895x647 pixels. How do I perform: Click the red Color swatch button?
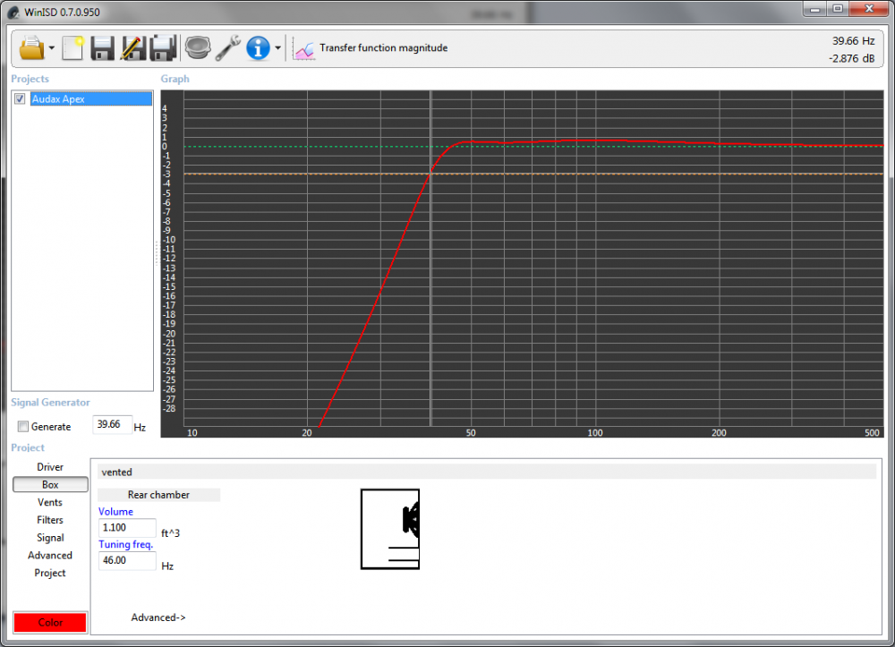coord(50,622)
